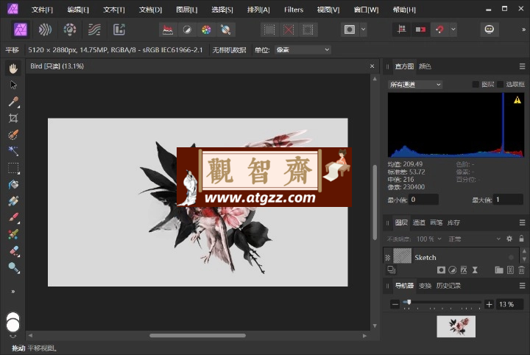This screenshot has width=530, height=355.
Task: Apply Auto Contrast from the toolbar
Action: click(x=187, y=29)
